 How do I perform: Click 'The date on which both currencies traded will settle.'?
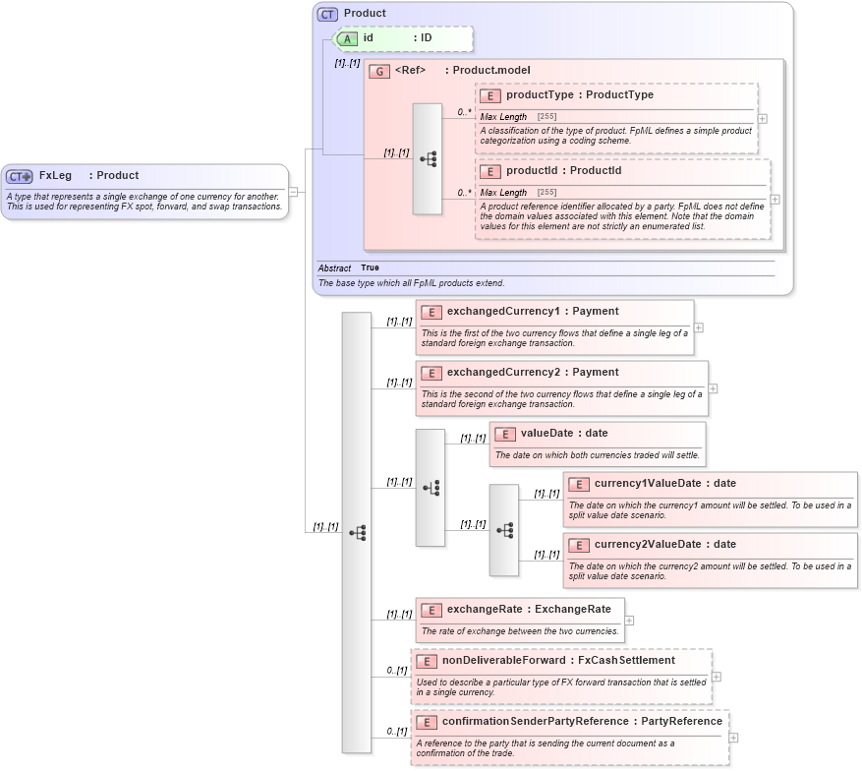[597, 455]
